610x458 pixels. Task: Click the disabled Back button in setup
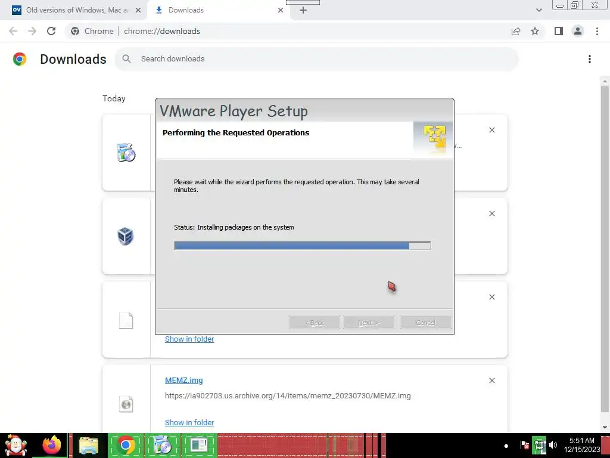(315, 323)
